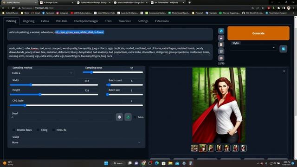Image resolution: width=297 pixels, height=167 pixels.
Task: Click the Height slider
Action: 54,94
